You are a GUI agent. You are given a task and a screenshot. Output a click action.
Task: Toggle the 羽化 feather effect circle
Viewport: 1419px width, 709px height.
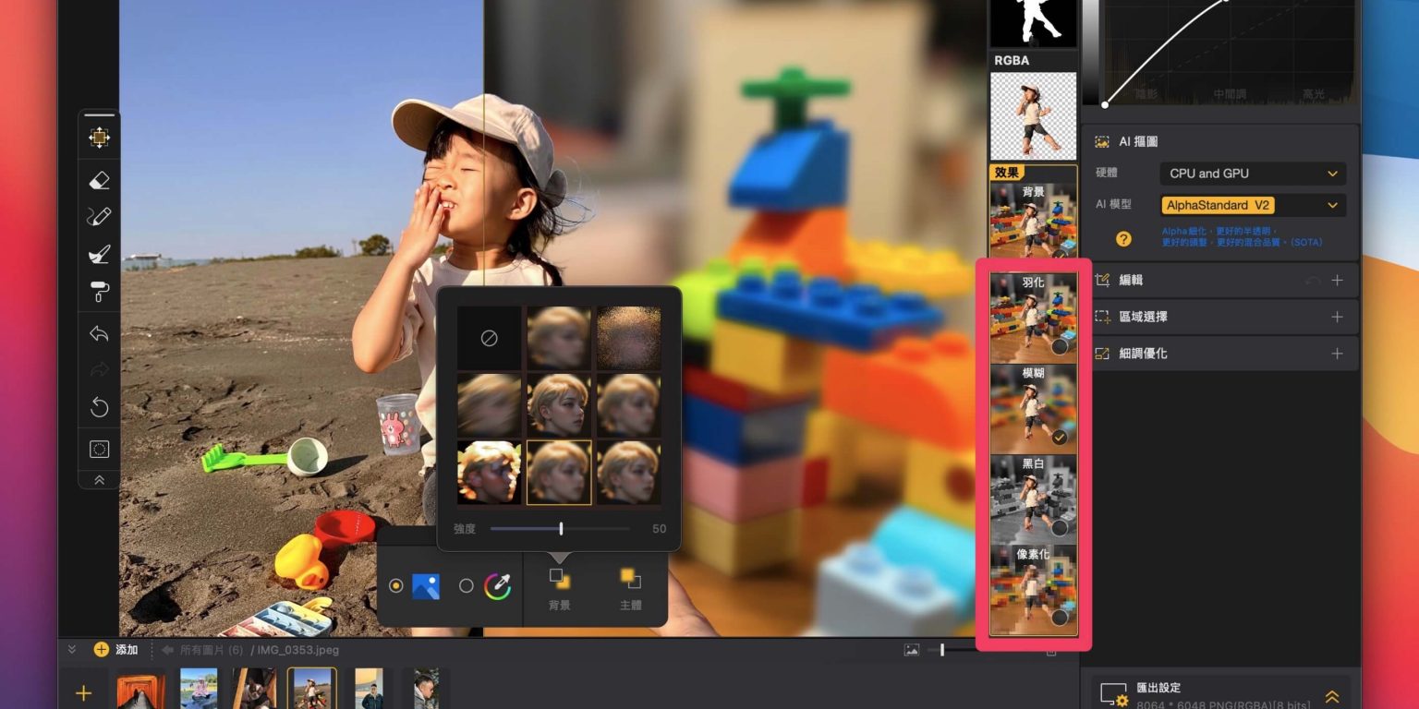coord(1059,347)
